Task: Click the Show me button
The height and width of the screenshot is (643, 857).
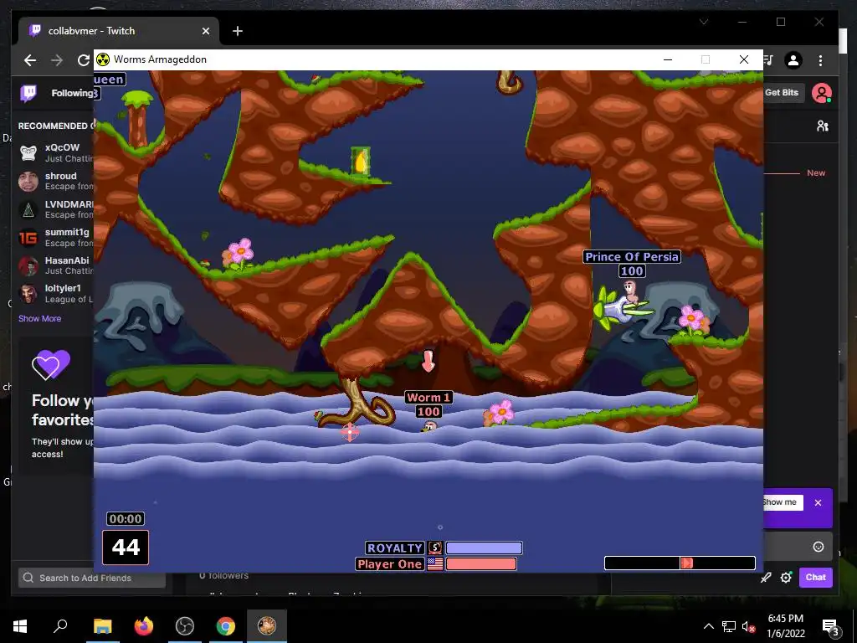Action: pyautogui.click(x=782, y=502)
